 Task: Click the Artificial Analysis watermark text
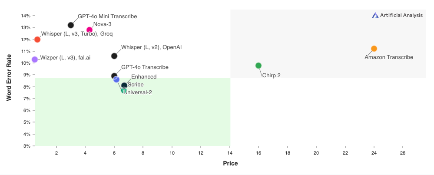click(x=401, y=16)
